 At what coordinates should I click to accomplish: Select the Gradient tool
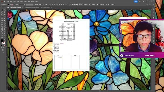click(x=4, y=29)
